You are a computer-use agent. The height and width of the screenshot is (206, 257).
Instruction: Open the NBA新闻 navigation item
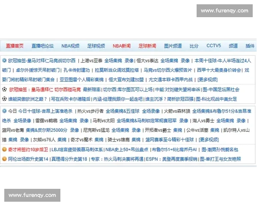point(122,46)
